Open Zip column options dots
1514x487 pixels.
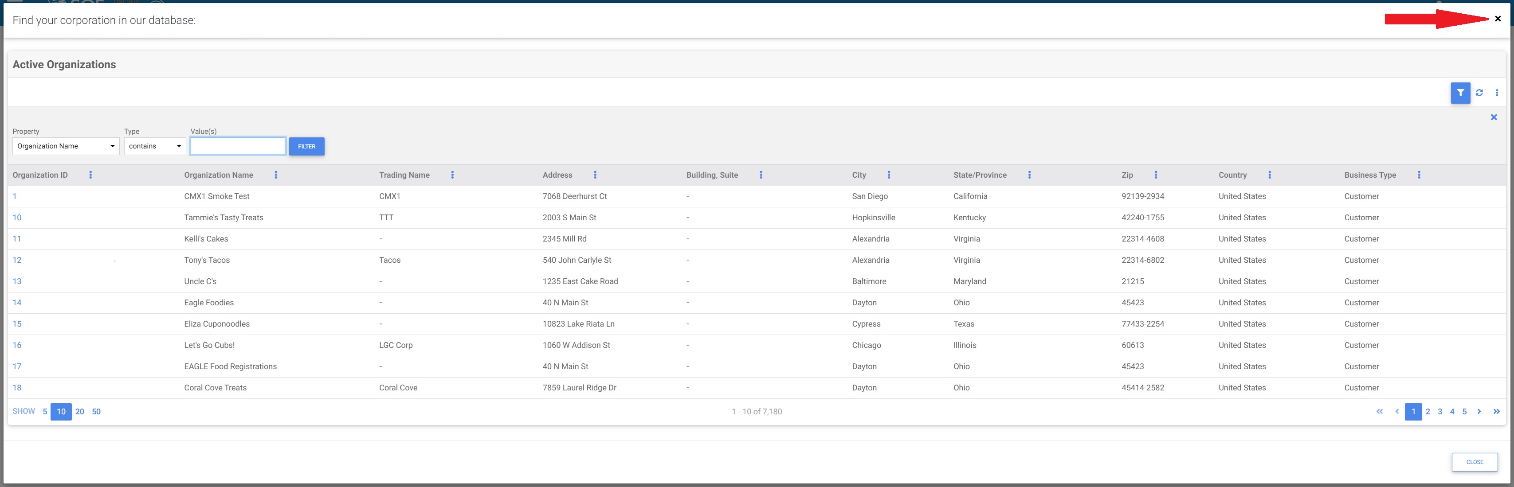coord(1156,175)
